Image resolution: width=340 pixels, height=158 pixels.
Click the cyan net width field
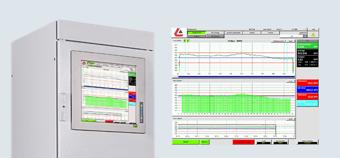pos(308,103)
